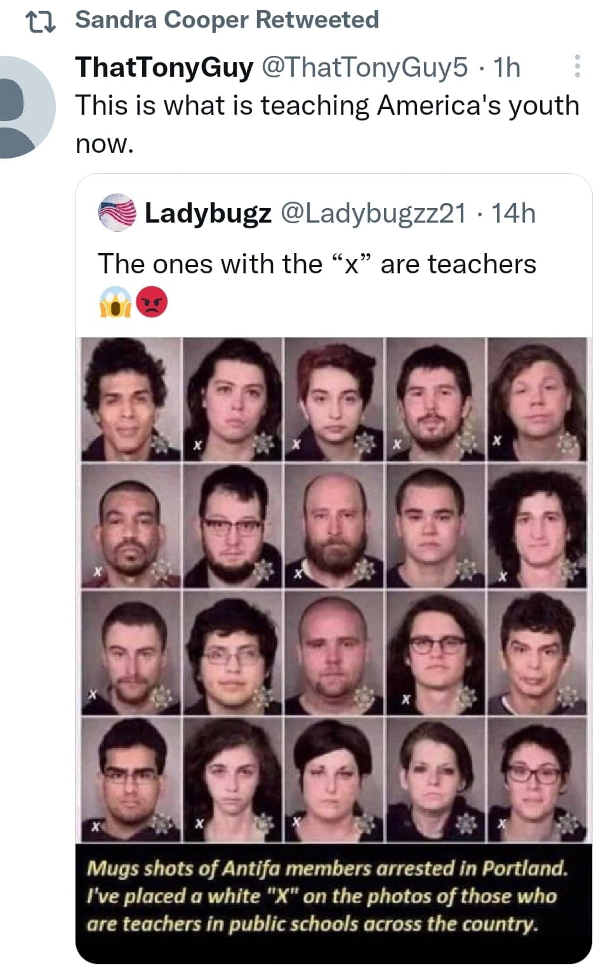
Task: Click the top-right mugshot in the grid
Action: point(537,399)
